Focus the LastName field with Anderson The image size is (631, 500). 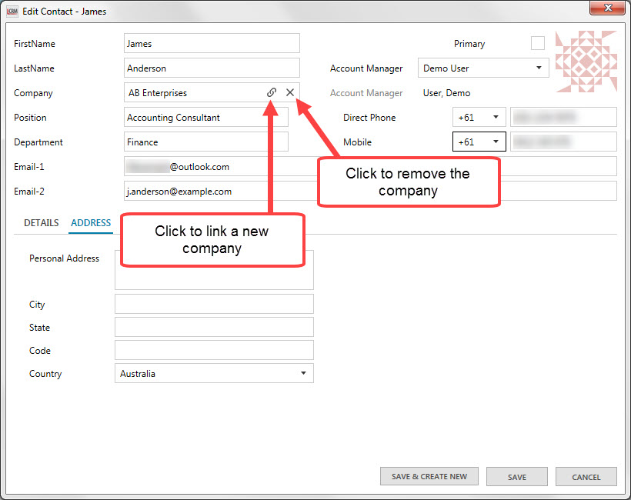(x=212, y=68)
